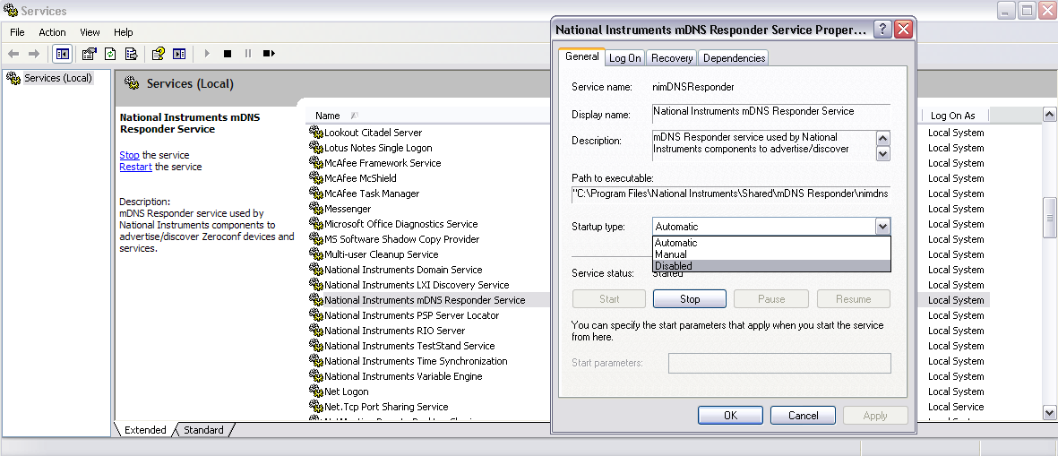Select the Extended view tab
This screenshot has width=1058, height=456.
(145, 430)
